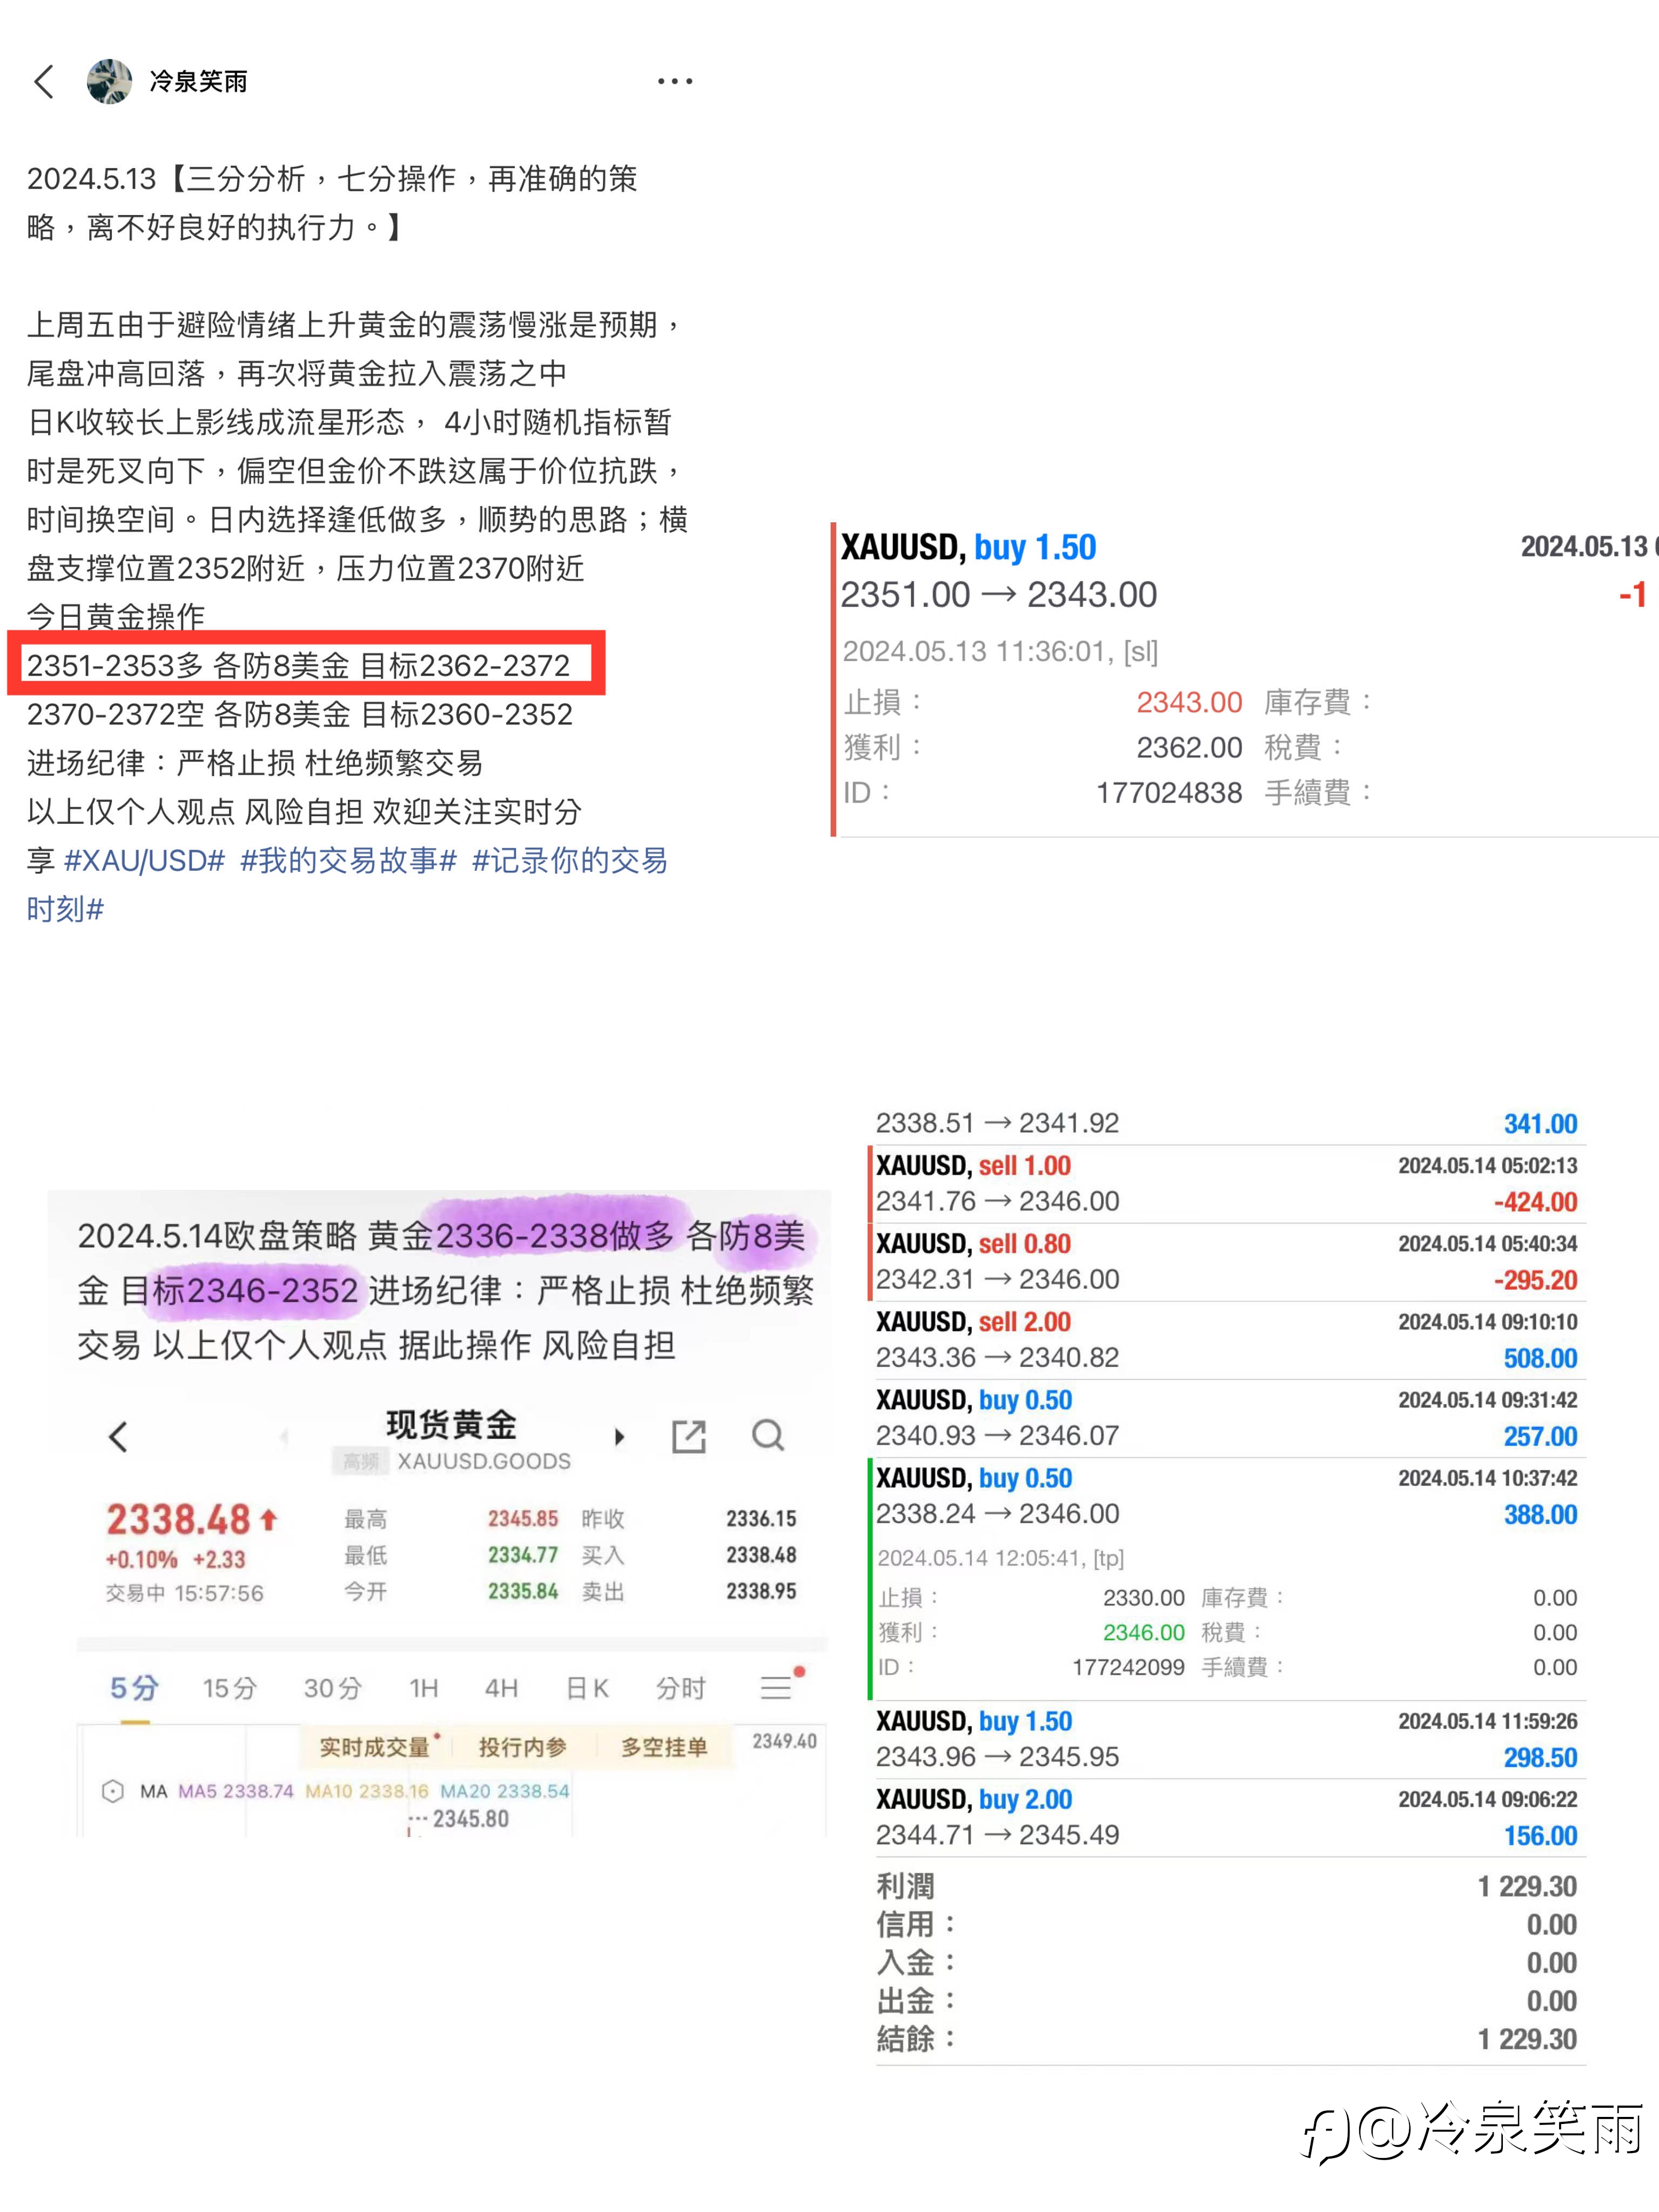Screen dimensions: 1659x2212
Task: Switch to the 15分 timeframe tab
Action: (229, 1689)
